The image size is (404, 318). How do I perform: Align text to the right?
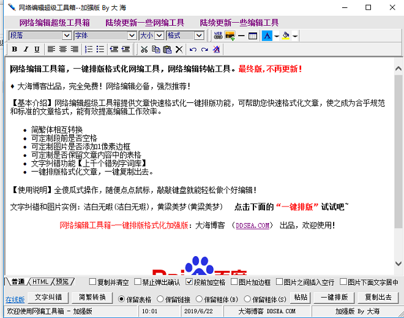point(75,49)
